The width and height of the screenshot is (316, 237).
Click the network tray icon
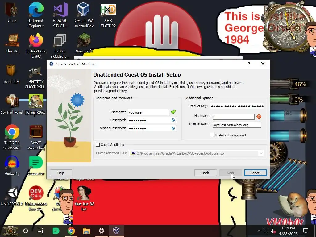[x=266, y=231]
